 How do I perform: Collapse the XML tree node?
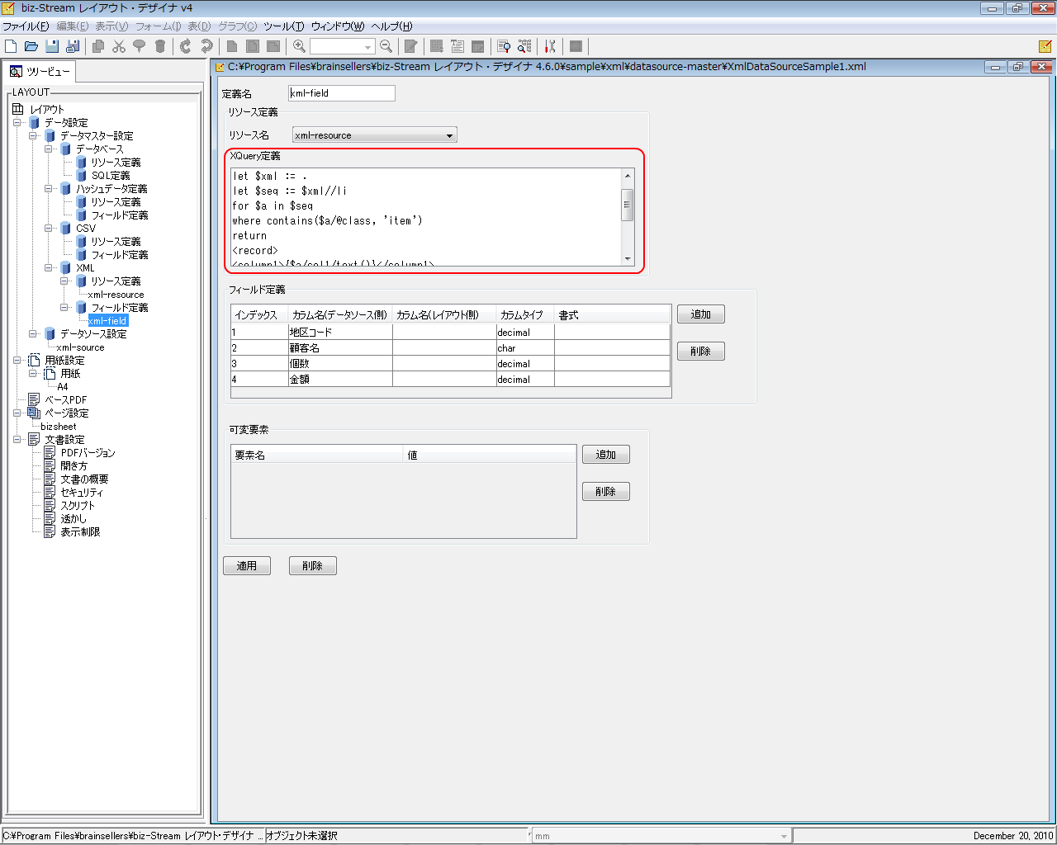(49, 267)
